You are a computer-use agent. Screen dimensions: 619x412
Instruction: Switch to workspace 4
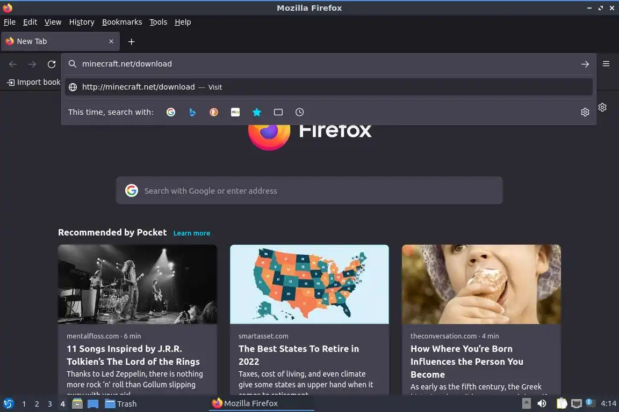62,404
